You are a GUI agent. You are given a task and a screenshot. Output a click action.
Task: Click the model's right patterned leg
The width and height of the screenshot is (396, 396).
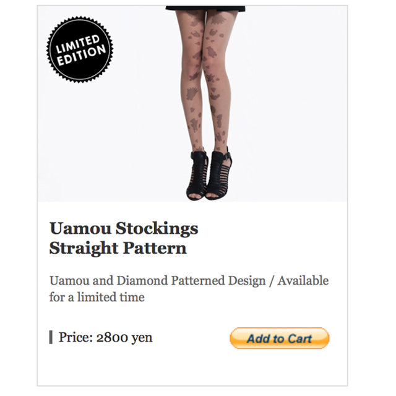[218, 81]
